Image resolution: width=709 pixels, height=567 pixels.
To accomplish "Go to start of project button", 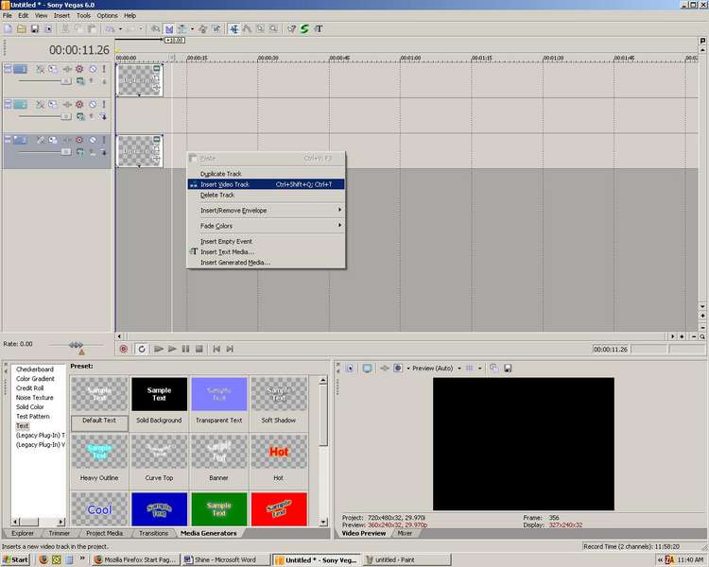I will point(216,349).
